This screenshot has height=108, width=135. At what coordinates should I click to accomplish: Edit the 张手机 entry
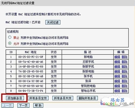pyautogui.click(x=117, y=76)
